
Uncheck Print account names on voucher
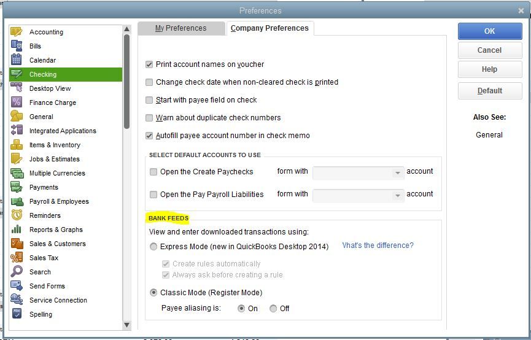pyautogui.click(x=149, y=64)
